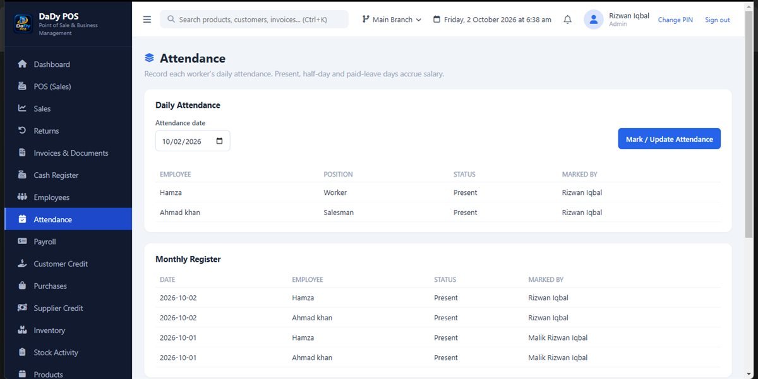Click the Change PIN link

(x=675, y=20)
